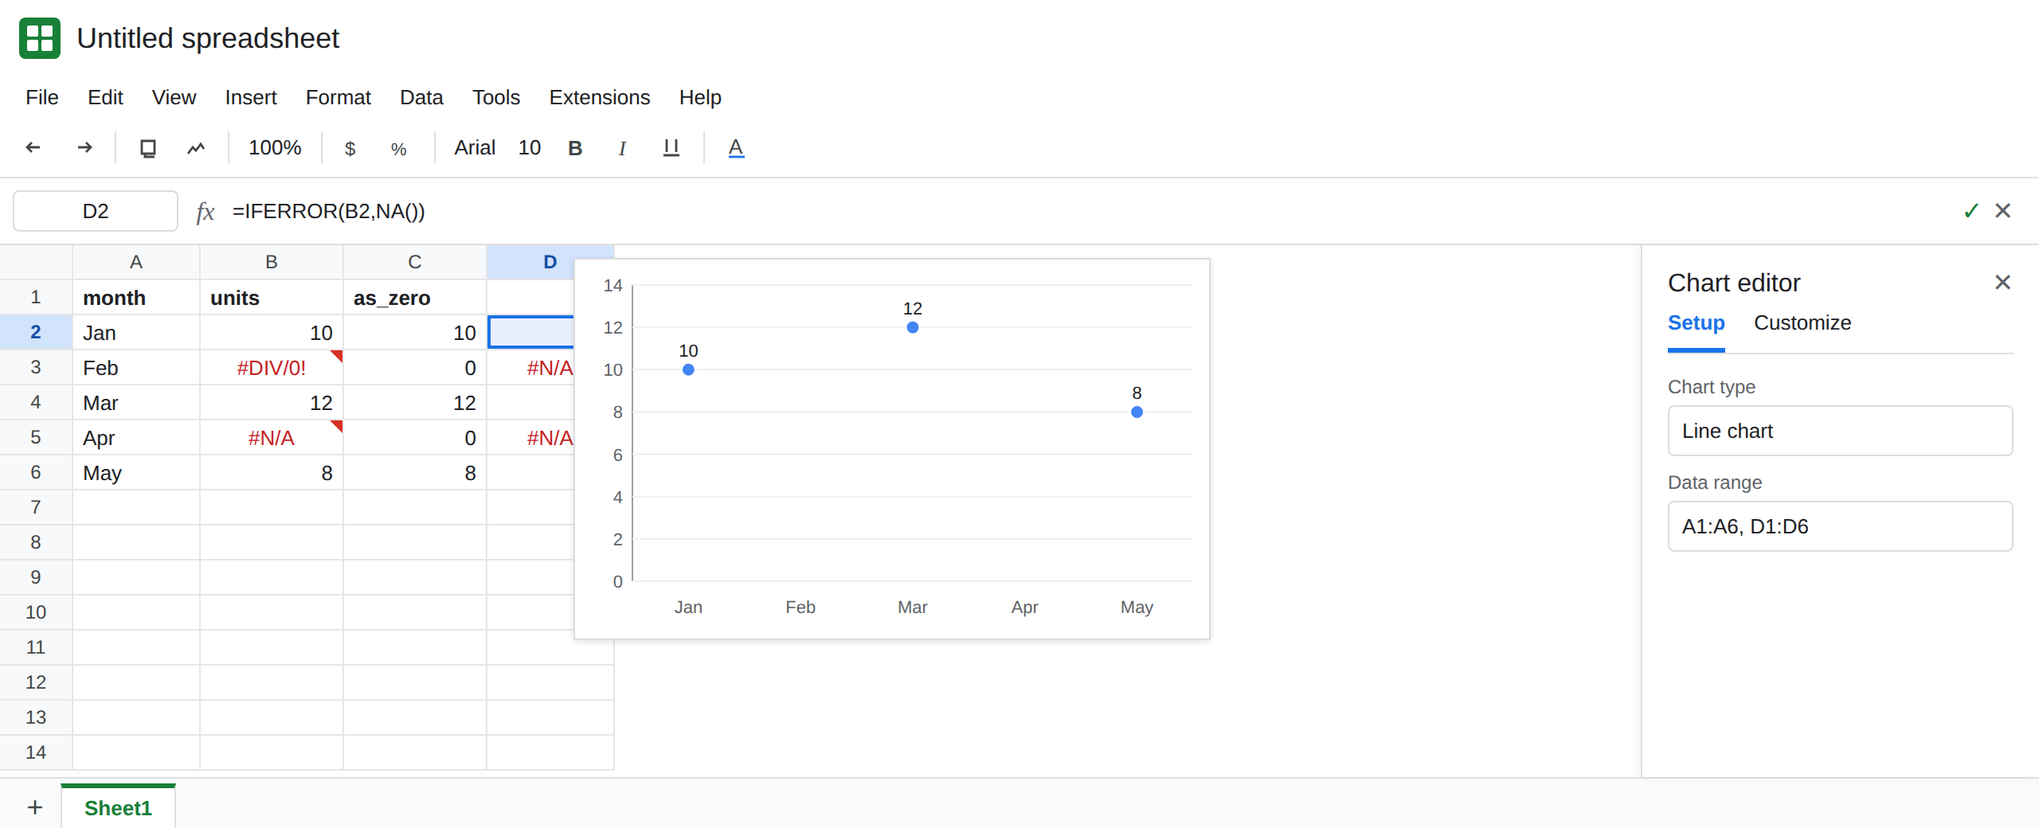Select column B header
The width and height of the screenshot is (2039, 828).
click(272, 262)
